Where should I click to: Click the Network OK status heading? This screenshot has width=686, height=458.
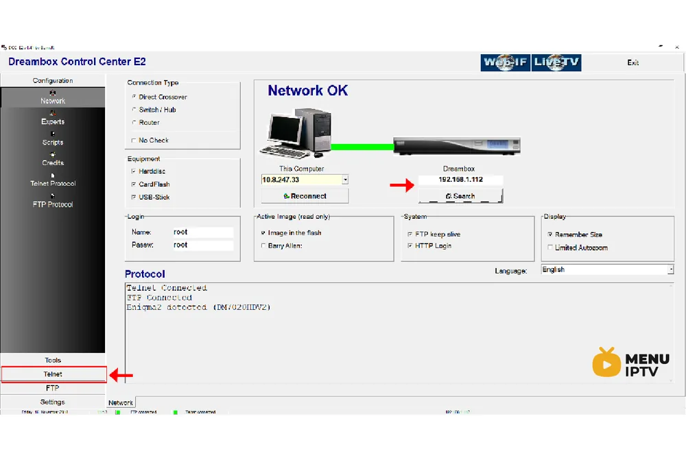307,91
